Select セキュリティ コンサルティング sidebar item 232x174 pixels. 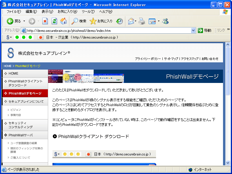point(25,125)
